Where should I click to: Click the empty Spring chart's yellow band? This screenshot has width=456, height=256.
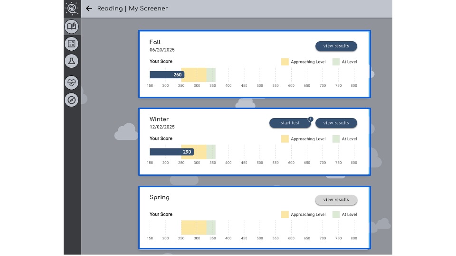[x=194, y=227]
